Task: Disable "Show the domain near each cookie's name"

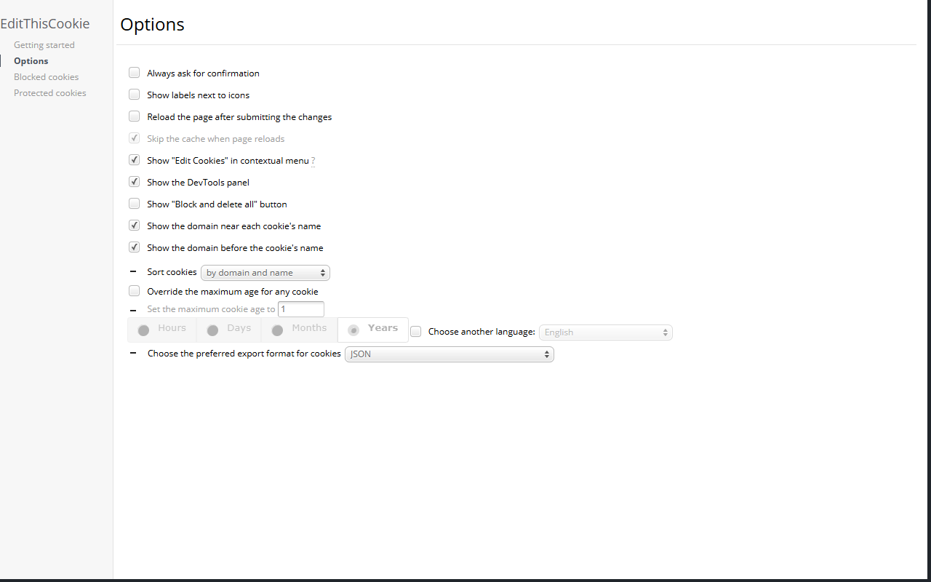Action: coord(134,225)
